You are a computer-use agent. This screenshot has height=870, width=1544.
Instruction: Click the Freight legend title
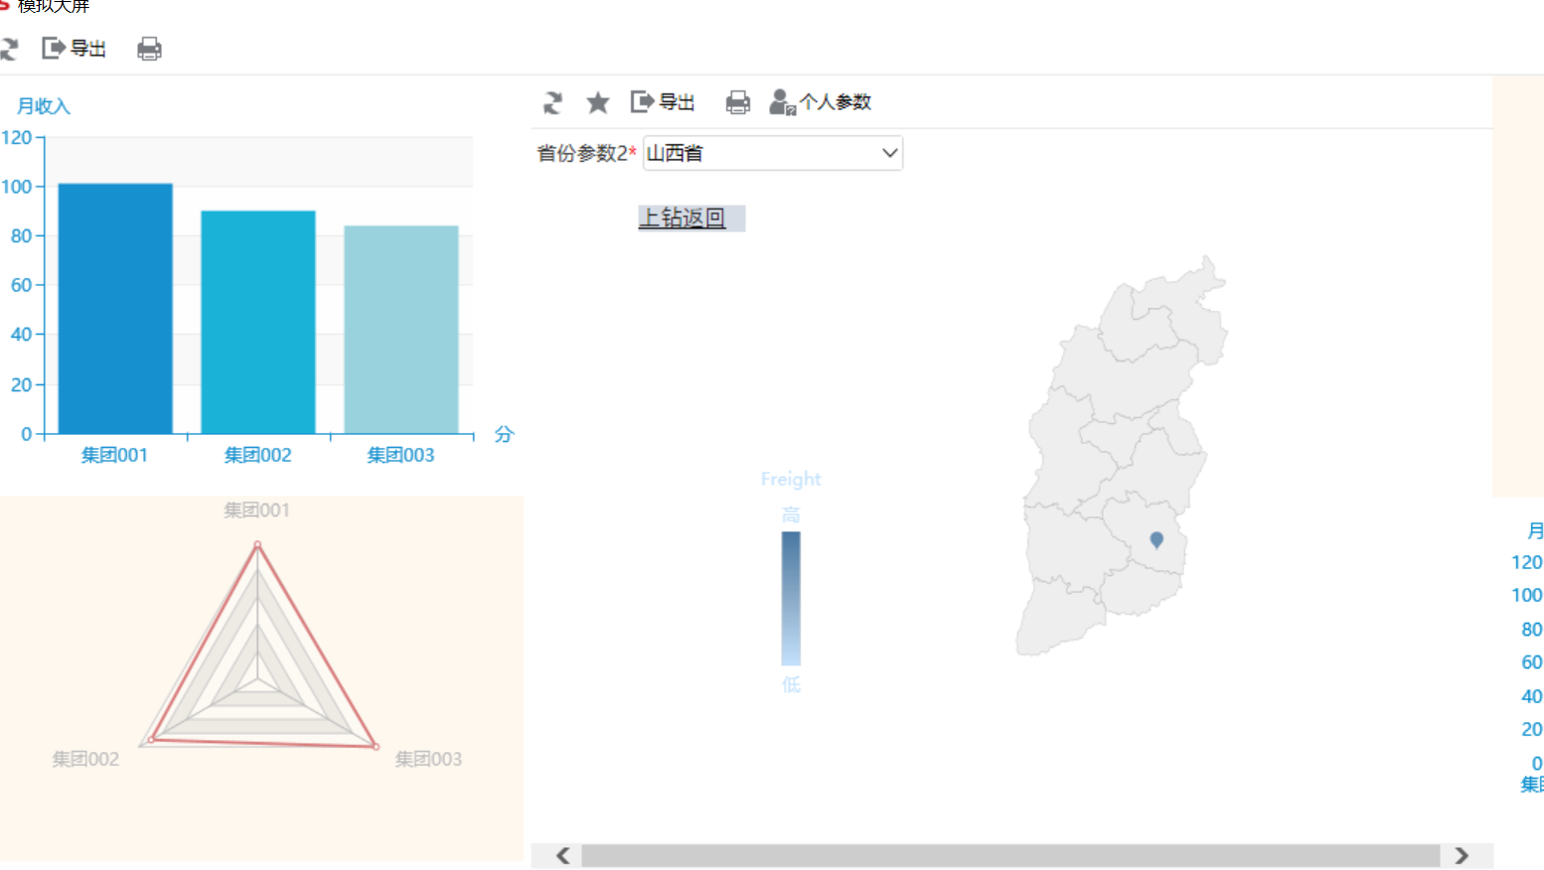point(791,479)
